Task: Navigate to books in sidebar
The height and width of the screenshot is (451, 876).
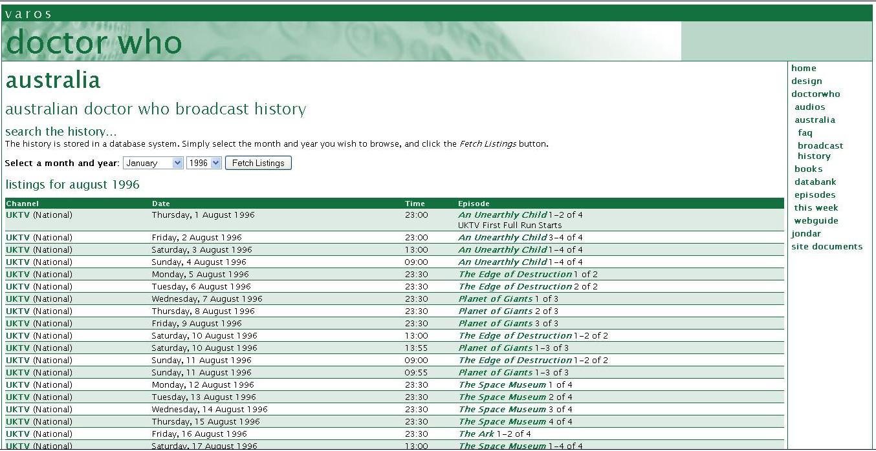Action: point(808,169)
